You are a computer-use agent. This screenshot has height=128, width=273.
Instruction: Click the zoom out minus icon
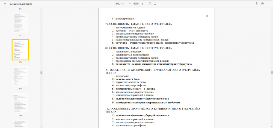point(130,4)
